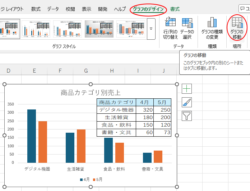Screen dimensions: 250x191
Task: Click top-right chart resize handle
Action: (177, 84)
